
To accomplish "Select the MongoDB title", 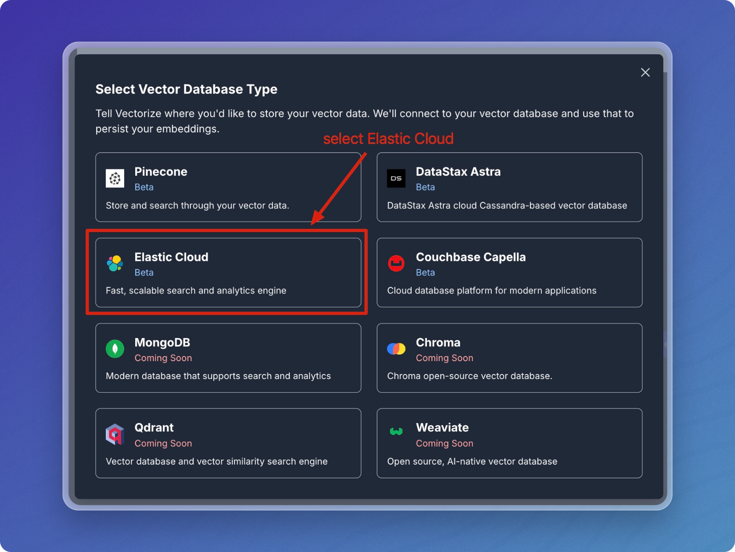I will click(162, 343).
